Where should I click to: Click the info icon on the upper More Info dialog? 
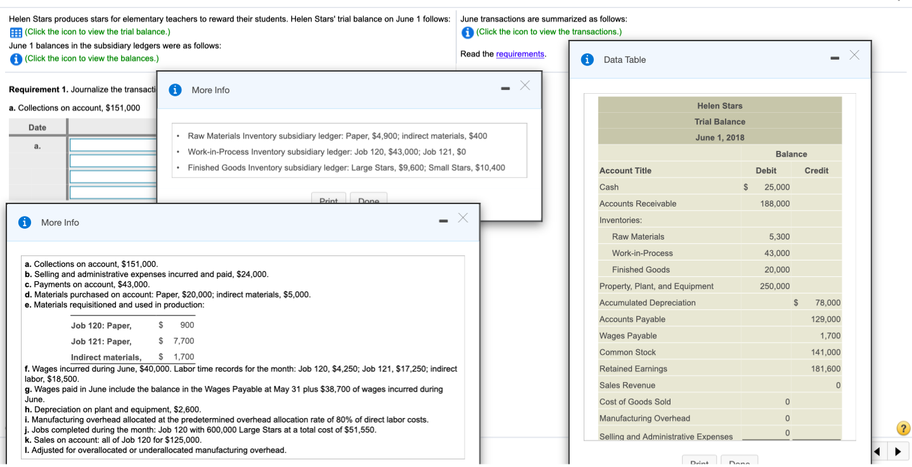[174, 89]
